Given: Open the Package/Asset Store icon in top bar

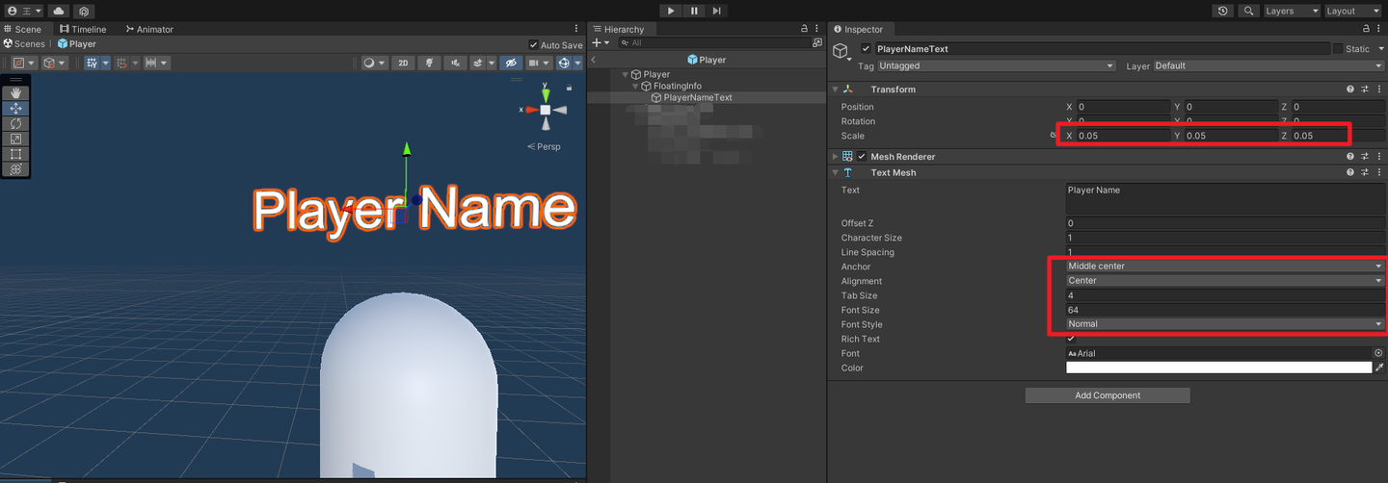Looking at the screenshot, I should [x=84, y=11].
